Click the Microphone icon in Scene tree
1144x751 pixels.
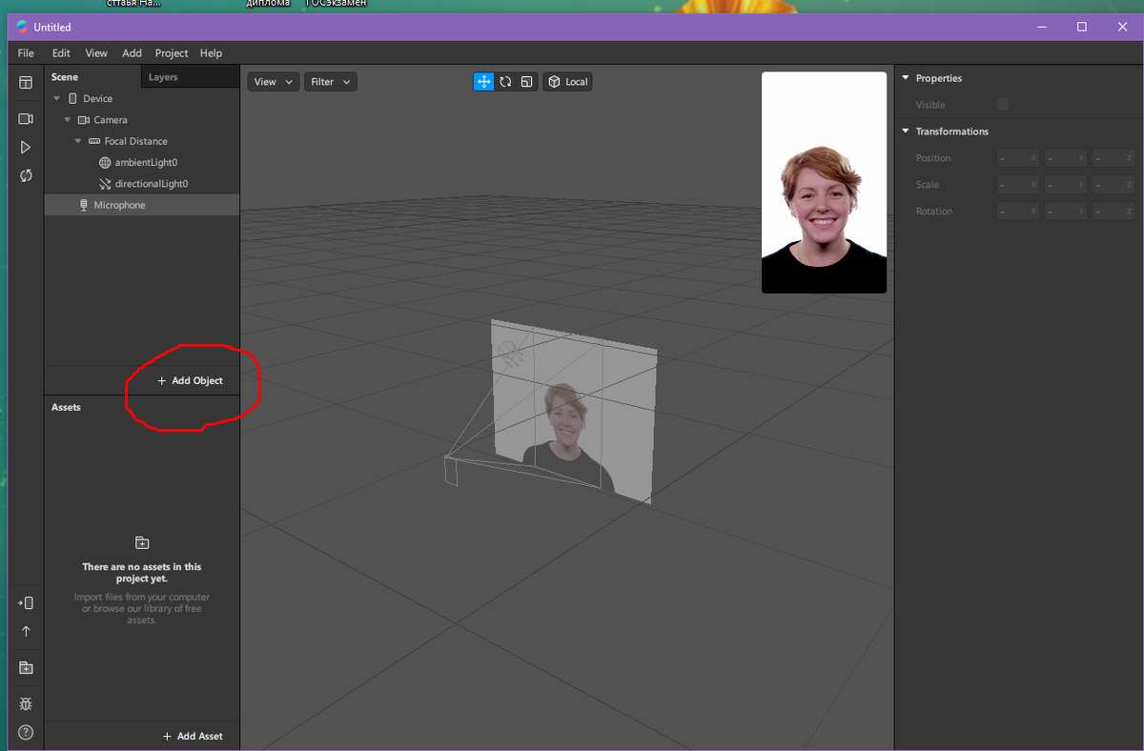point(84,205)
